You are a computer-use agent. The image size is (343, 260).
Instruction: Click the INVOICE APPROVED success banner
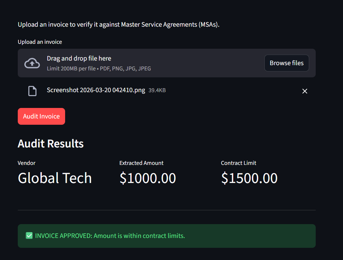click(167, 236)
